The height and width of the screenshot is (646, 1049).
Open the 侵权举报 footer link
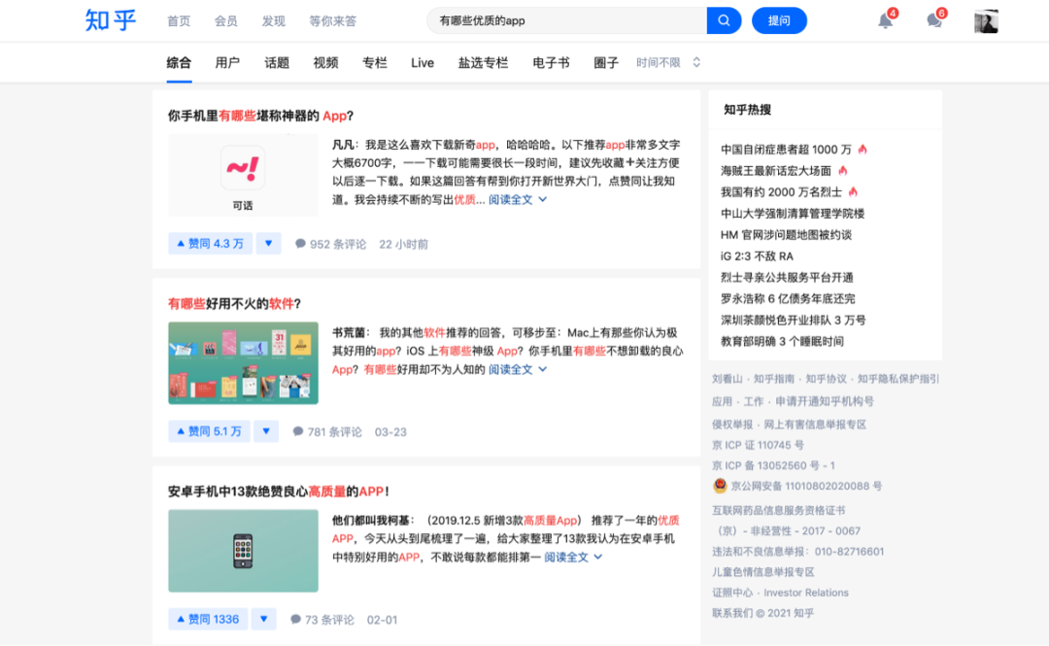tap(732, 425)
